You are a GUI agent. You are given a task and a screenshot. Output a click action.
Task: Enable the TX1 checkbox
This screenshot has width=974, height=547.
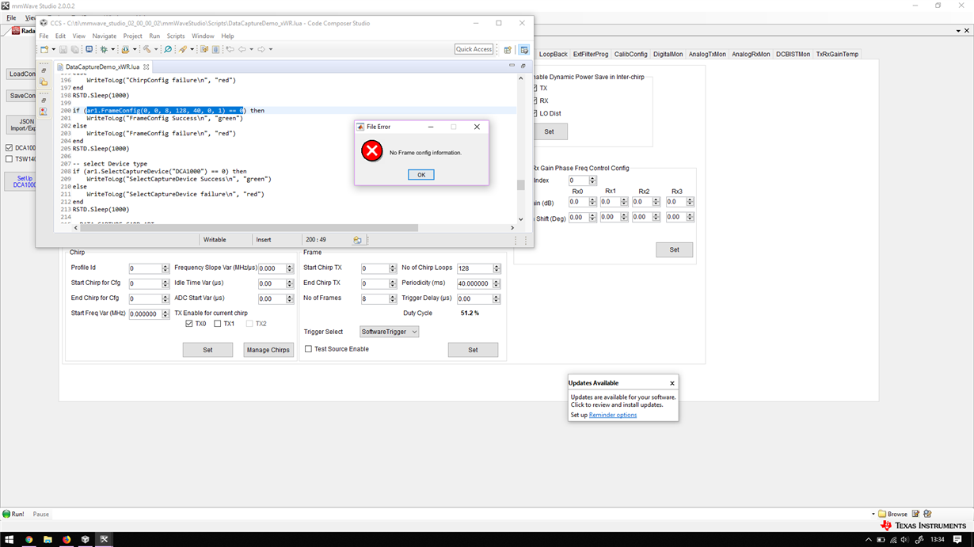tap(218, 324)
